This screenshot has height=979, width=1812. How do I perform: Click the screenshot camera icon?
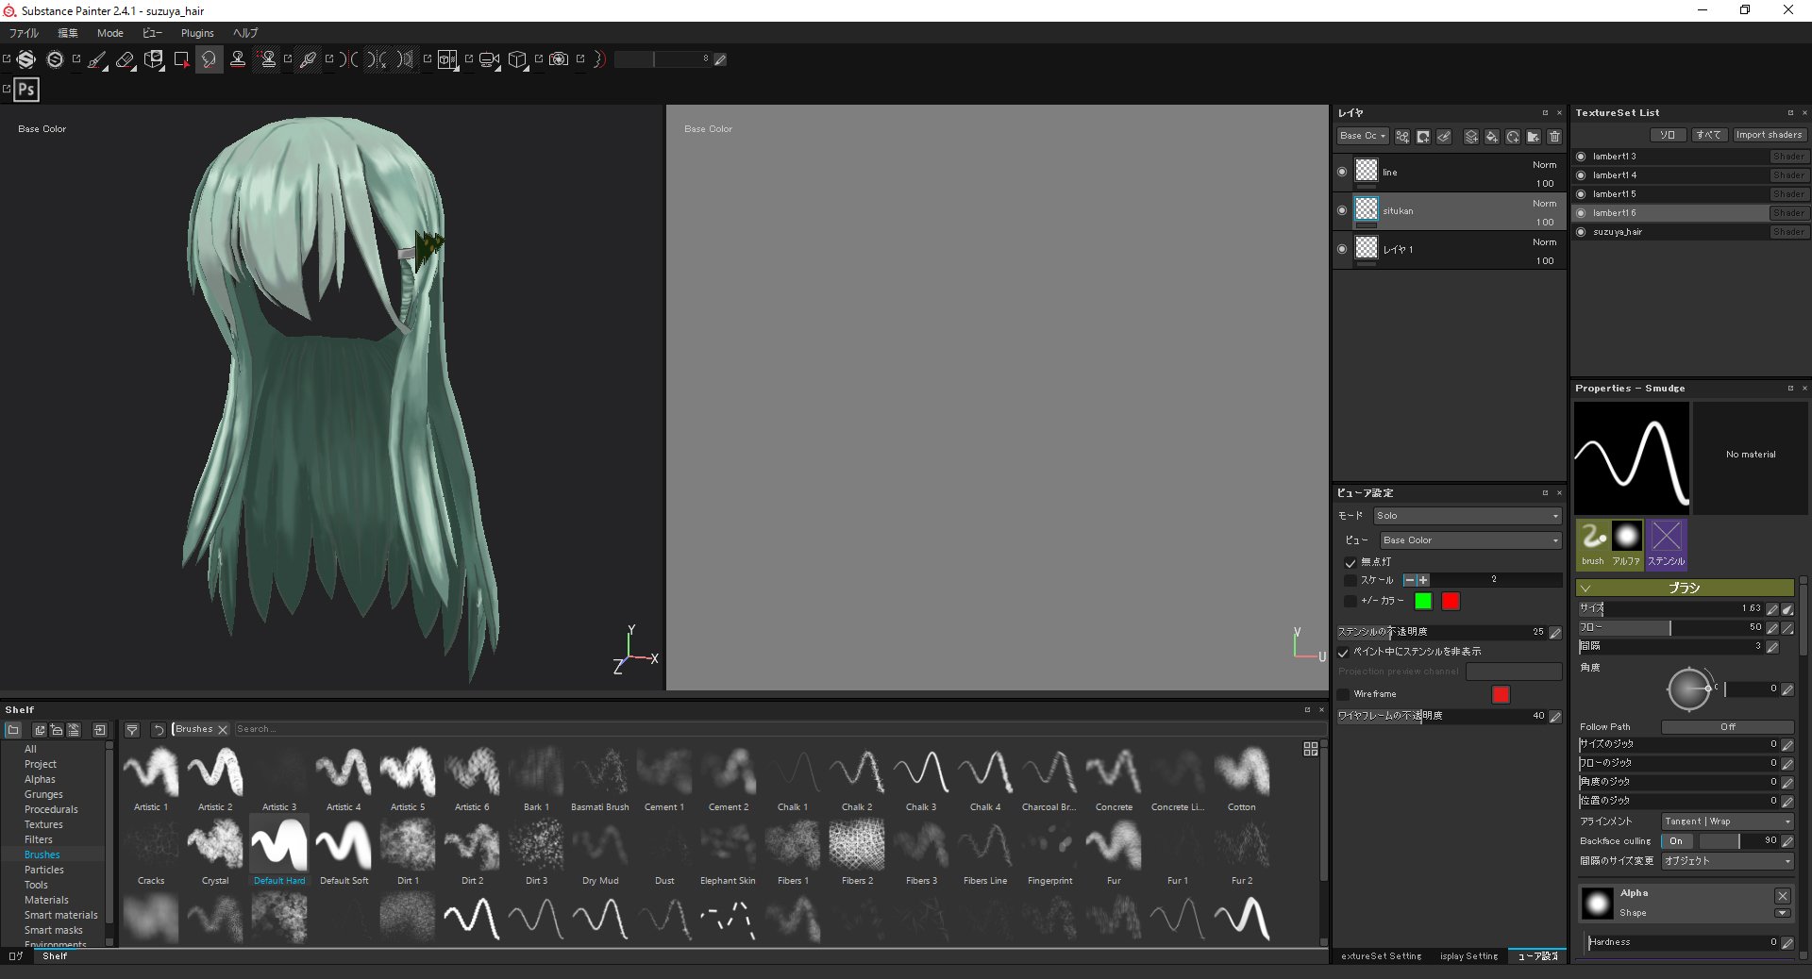(x=559, y=60)
